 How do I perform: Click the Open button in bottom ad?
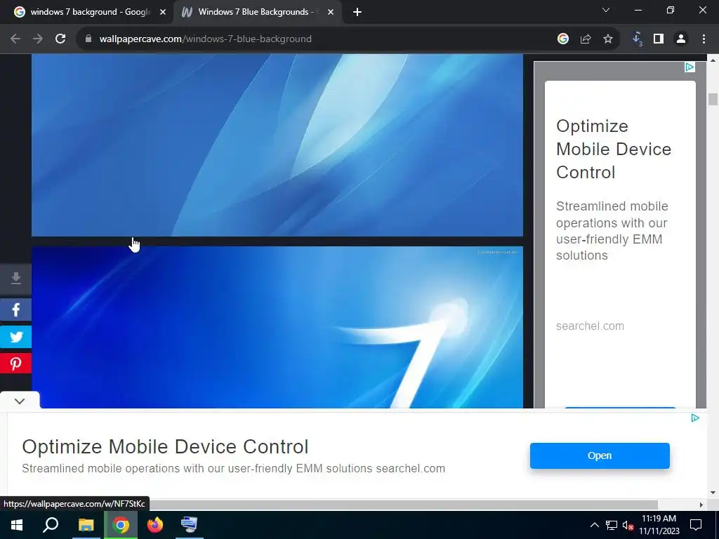tap(600, 455)
